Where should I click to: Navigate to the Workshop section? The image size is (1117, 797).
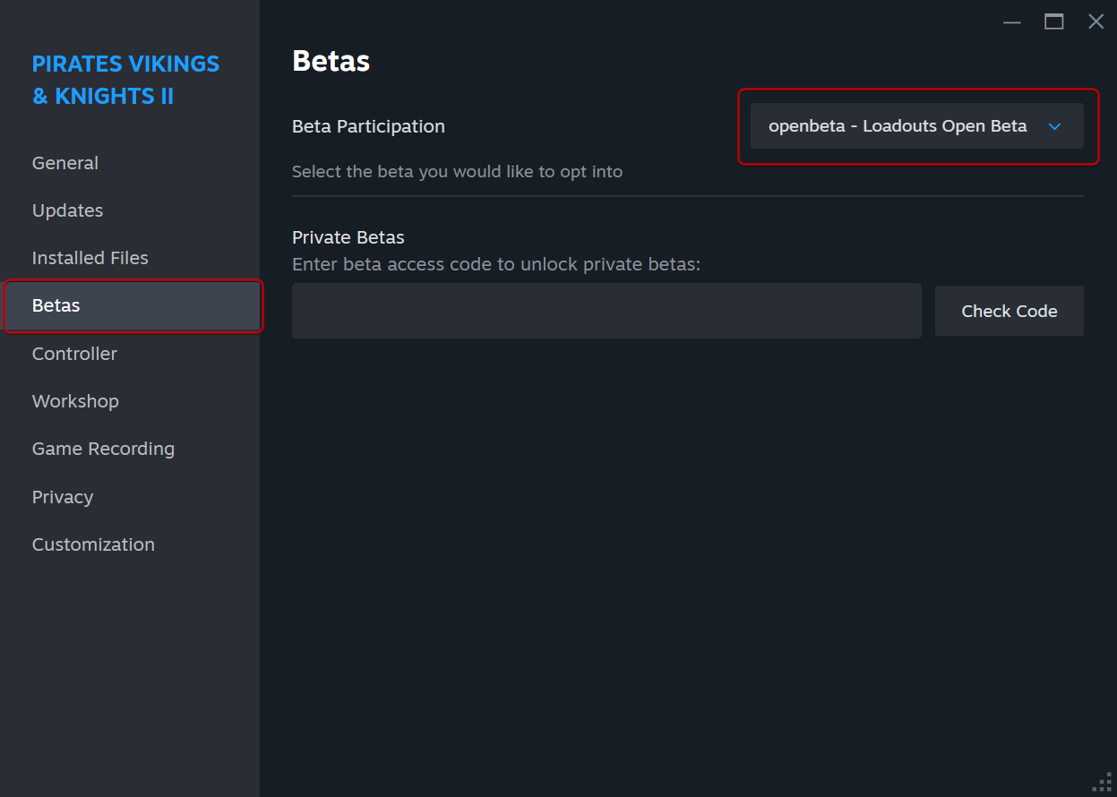pos(75,401)
